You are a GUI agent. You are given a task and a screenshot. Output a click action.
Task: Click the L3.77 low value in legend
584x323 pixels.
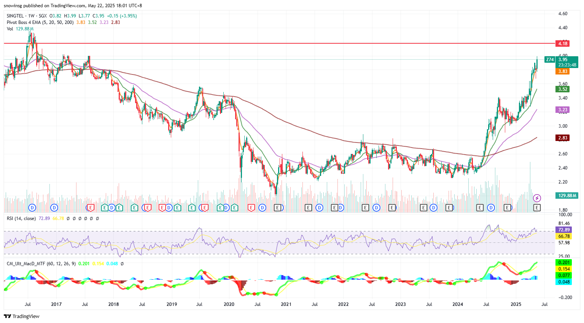(84, 16)
